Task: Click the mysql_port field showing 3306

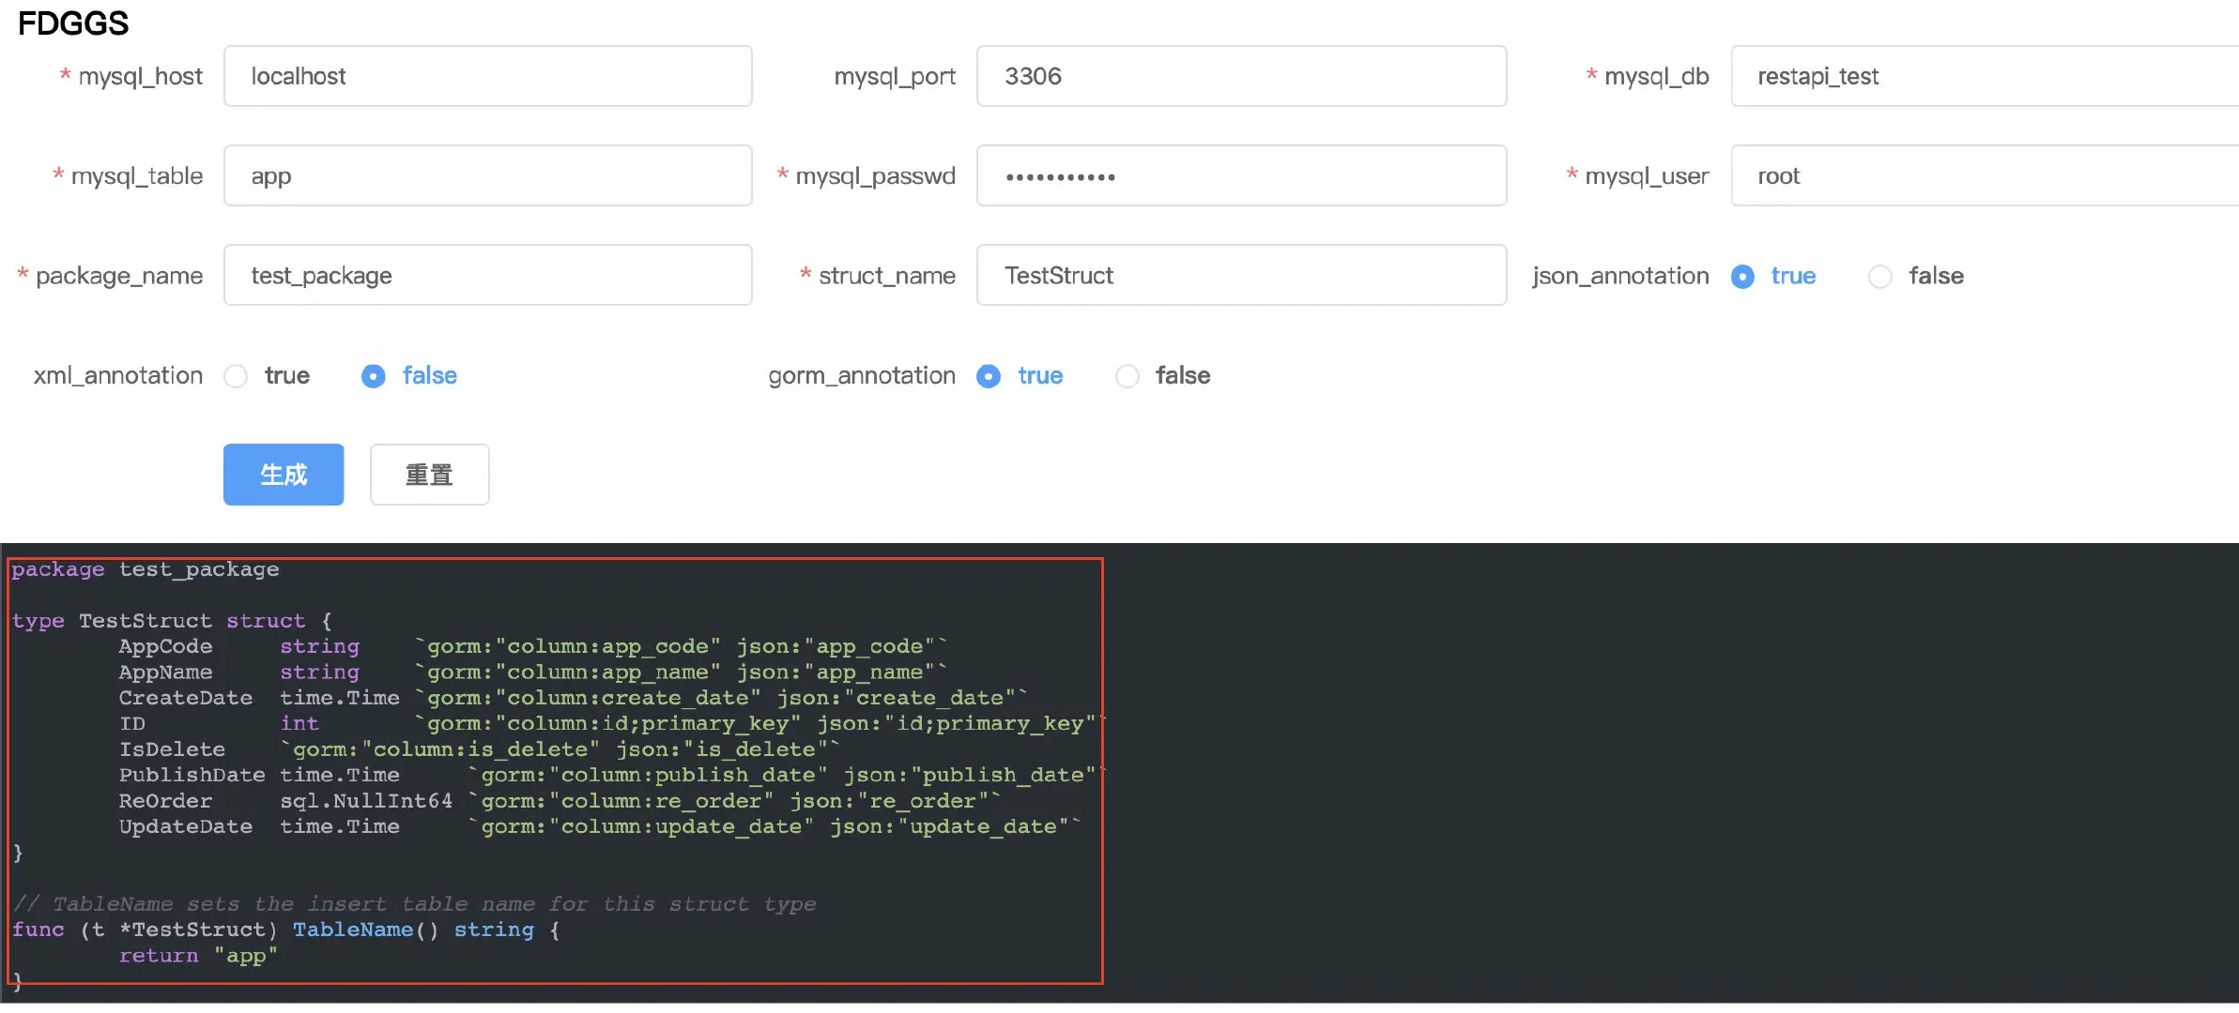Action: (x=1240, y=76)
